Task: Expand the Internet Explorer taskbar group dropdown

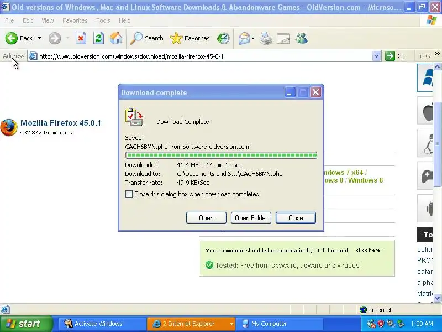Action: [231, 324]
